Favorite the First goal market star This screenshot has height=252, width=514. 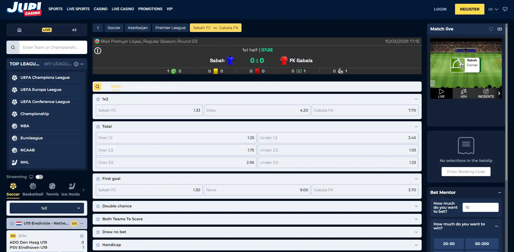pyautogui.click(x=98, y=179)
